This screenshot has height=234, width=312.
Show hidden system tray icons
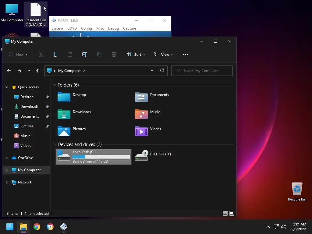tap(268, 227)
